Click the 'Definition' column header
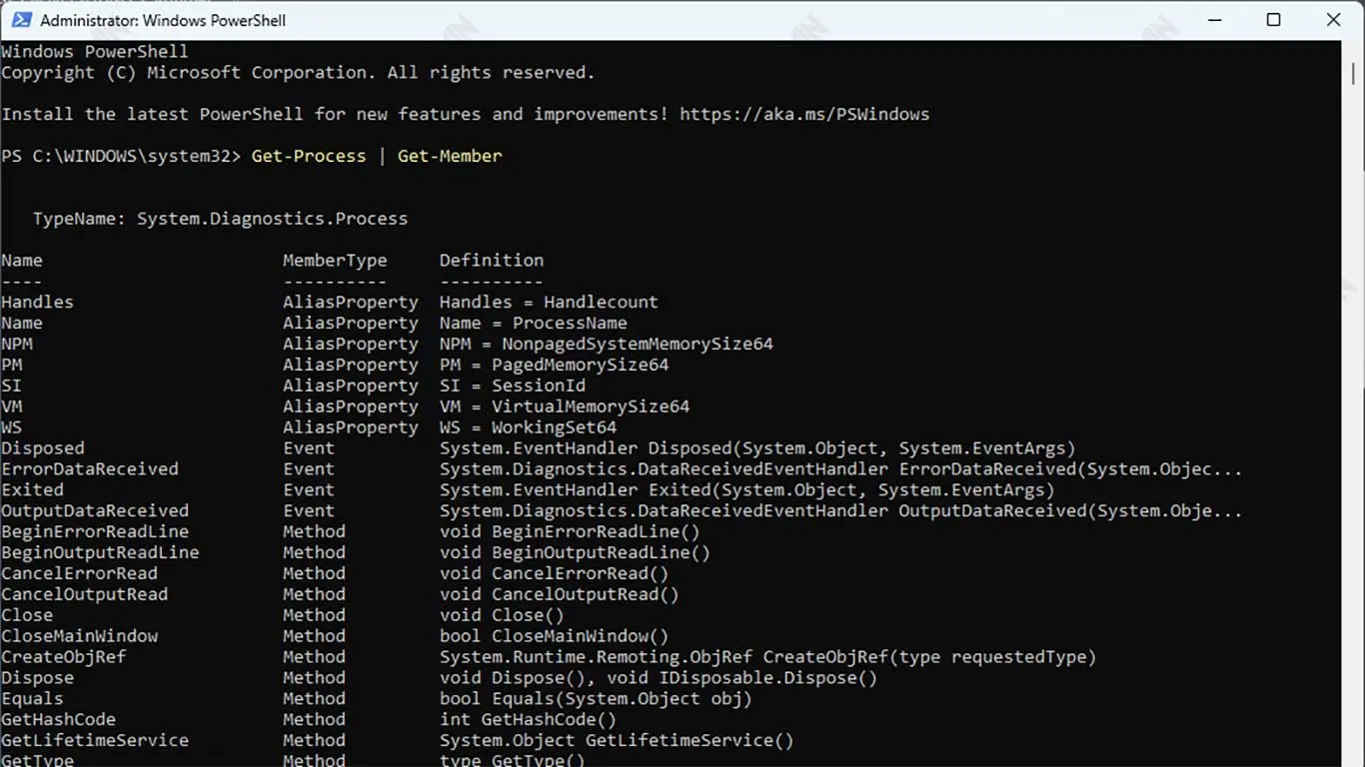The height and width of the screenshot is (767, 1365). [492, 261]
